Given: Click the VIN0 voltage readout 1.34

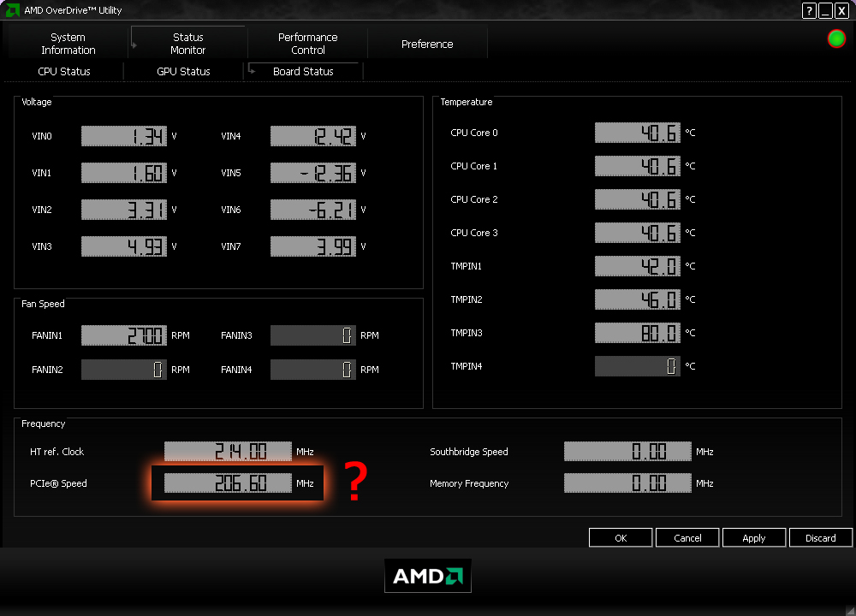Looking at the screenshot, I should click(124, 136).
